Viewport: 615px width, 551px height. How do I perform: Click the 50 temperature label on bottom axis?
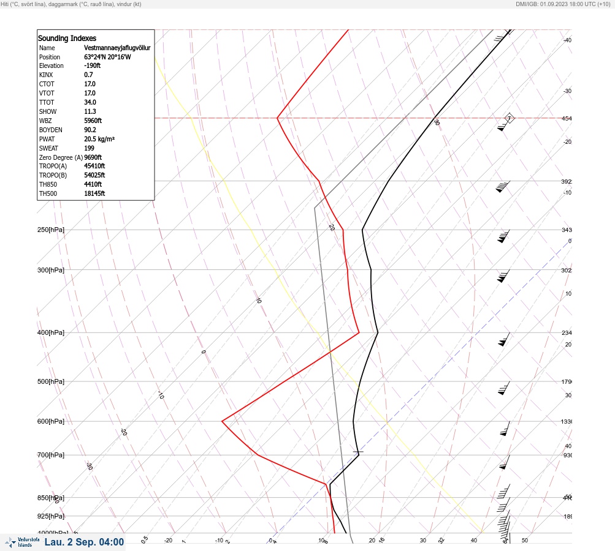point(525,541)
